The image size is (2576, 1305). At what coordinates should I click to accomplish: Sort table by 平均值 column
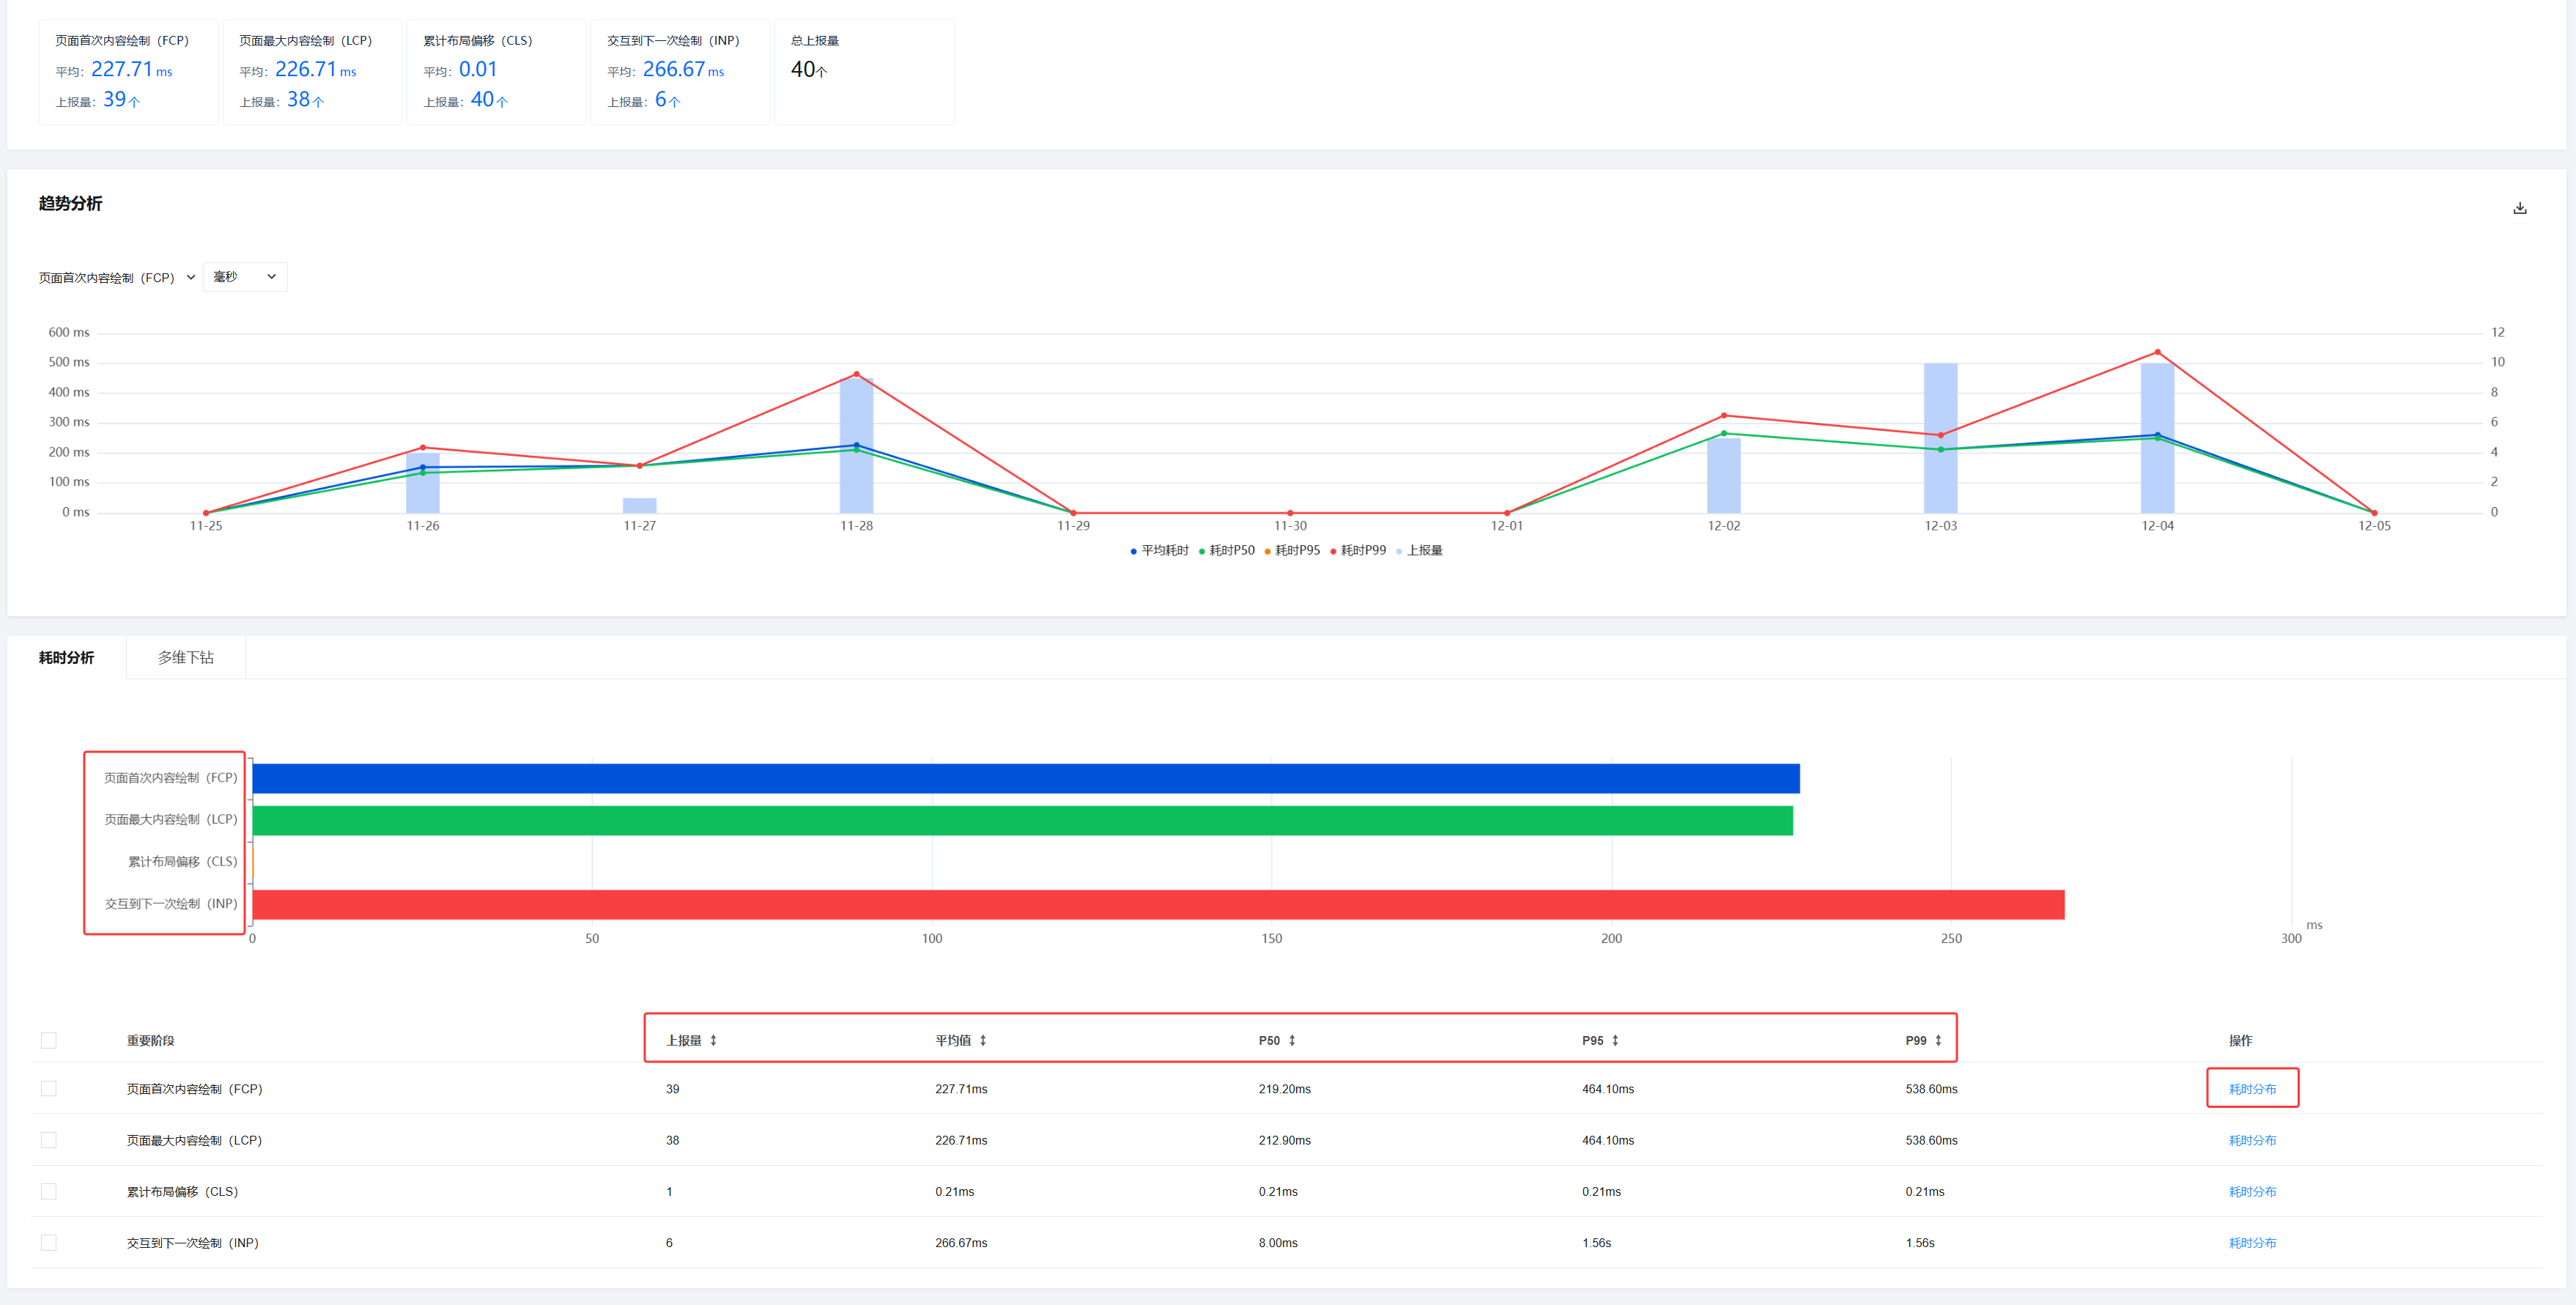tap(983, 1040)
